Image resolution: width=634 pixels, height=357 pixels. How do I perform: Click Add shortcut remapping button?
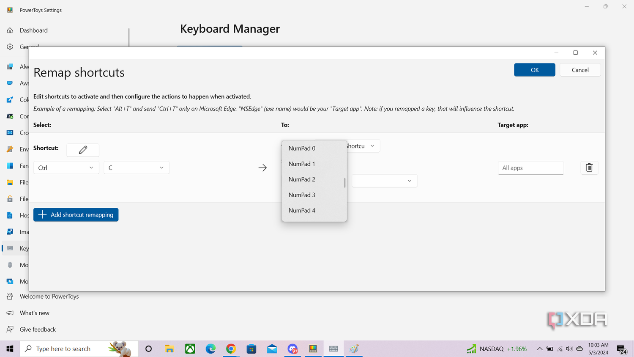tap(76, 214)
